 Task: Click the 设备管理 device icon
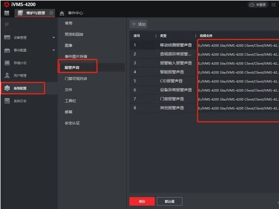pos(7,37)
